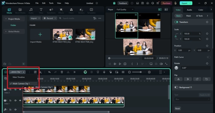Open the Transitions tab
This screenshot has width=215, height=113.
pyautogui.click(x=51, y=11)
